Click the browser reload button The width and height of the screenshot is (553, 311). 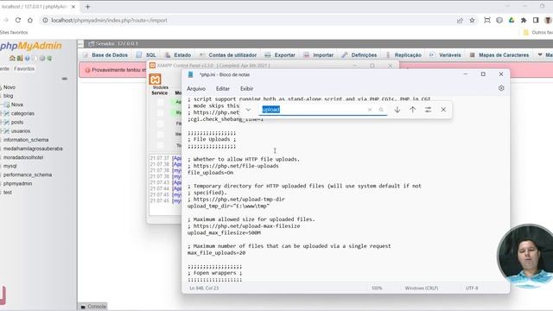[17, 21]
